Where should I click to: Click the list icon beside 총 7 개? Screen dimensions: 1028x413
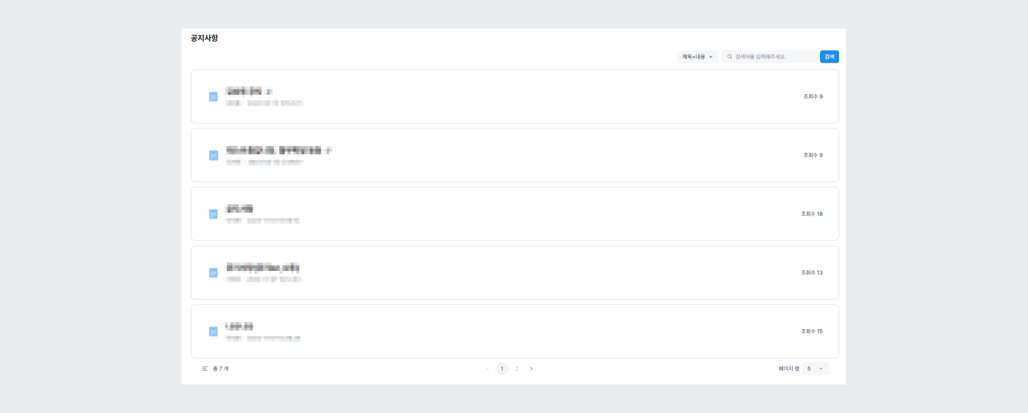(205, 369)
